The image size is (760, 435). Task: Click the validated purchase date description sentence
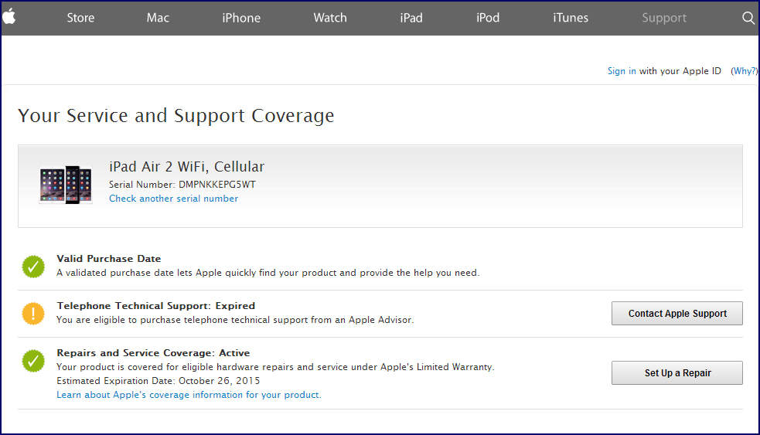click(268, 273)
